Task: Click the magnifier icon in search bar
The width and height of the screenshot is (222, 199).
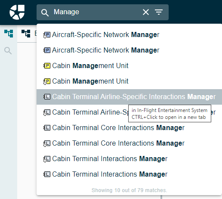Action: point(45,12)
